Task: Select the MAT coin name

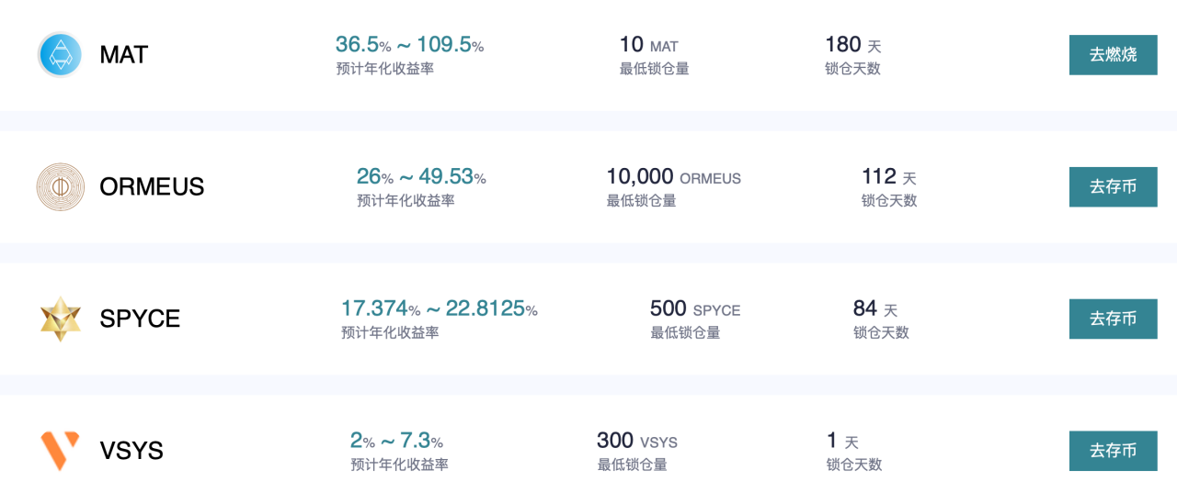Action: [124, 55]
